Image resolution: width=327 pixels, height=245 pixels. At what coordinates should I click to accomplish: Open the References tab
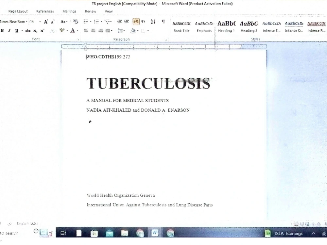point(45,11)
